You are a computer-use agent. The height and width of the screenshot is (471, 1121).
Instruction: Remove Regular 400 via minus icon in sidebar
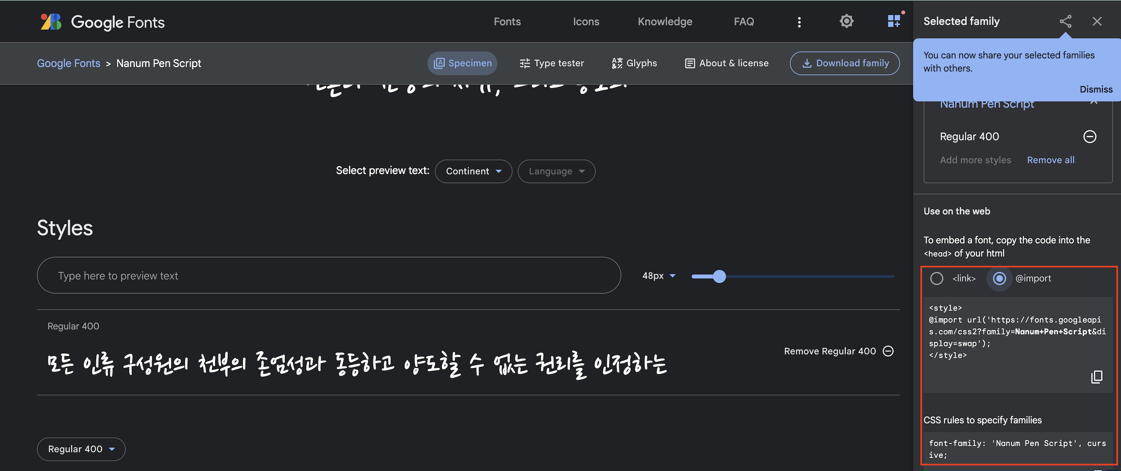tap(1089, 137)
